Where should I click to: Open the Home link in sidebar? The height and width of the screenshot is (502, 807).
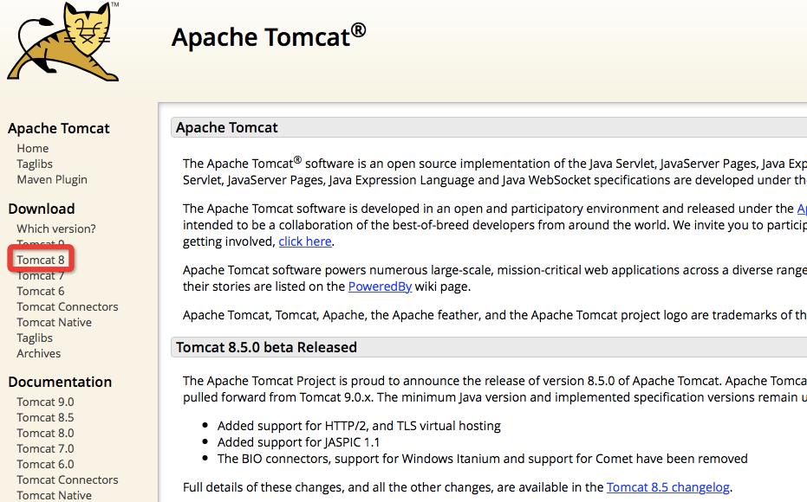click(33, 149)
